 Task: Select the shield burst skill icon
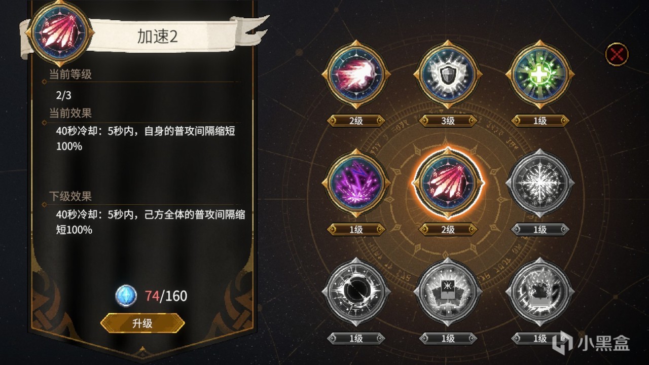click(x=448, y=74)
